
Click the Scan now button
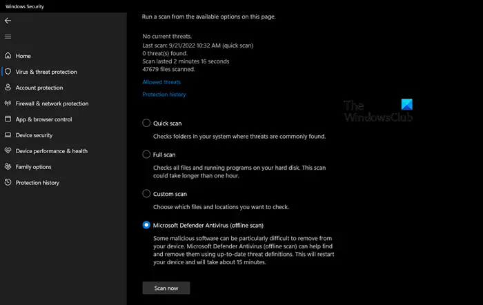[166, 288]
